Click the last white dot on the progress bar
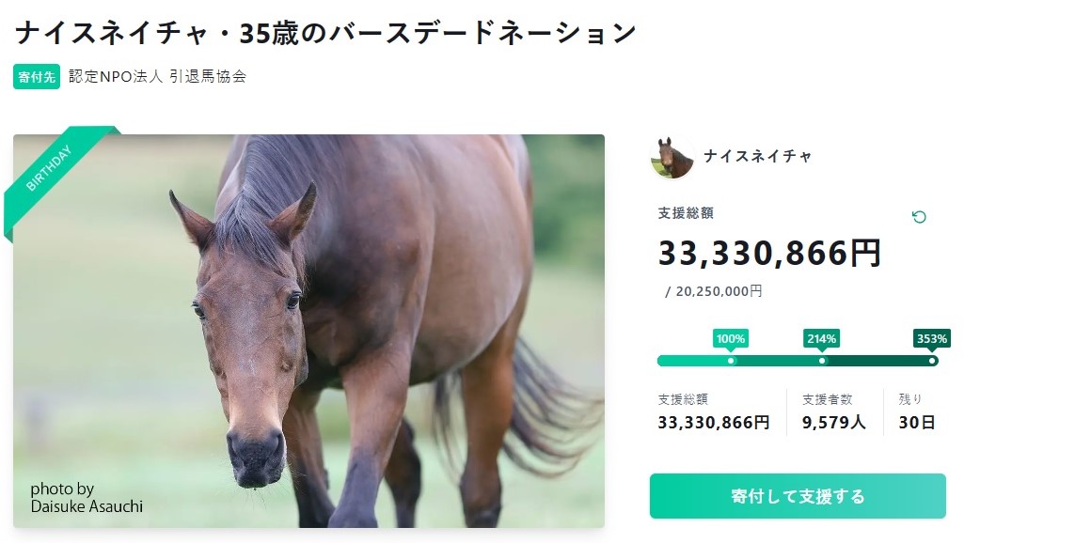This screenshot has width=1075, height=543. pyautogui.click(x=932, y=361)
